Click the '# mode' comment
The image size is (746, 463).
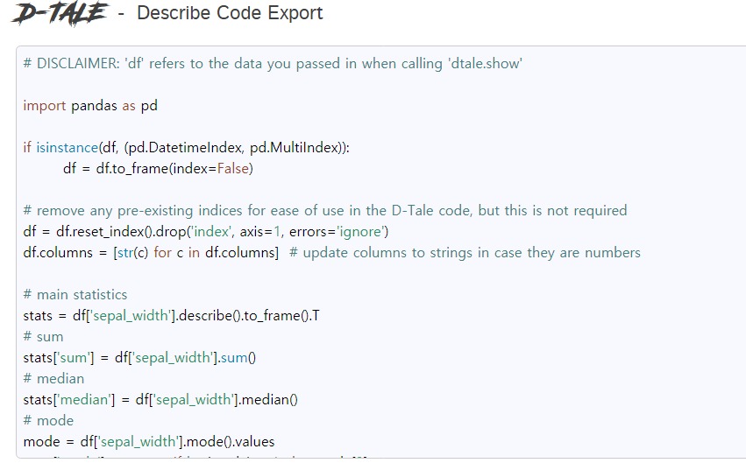(x=48, y=421)
